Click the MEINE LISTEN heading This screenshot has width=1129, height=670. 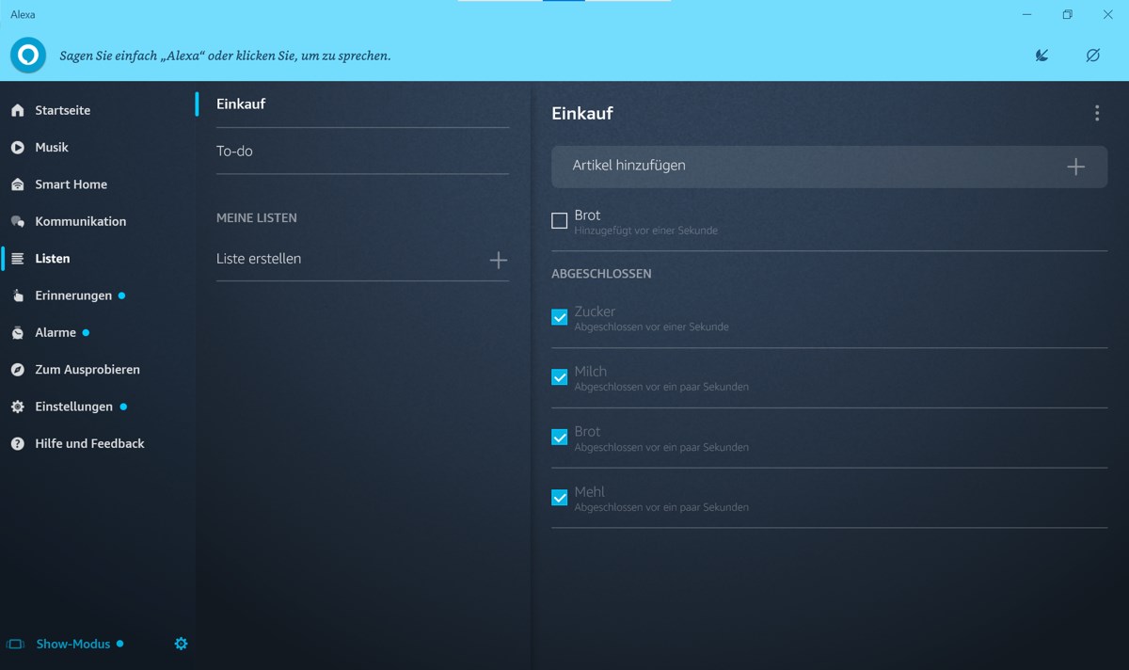coord(257,217)
